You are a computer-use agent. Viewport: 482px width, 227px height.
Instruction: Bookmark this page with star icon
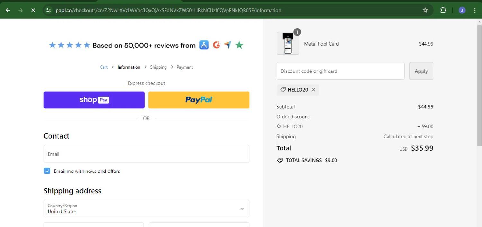click(x=425, y=10)
